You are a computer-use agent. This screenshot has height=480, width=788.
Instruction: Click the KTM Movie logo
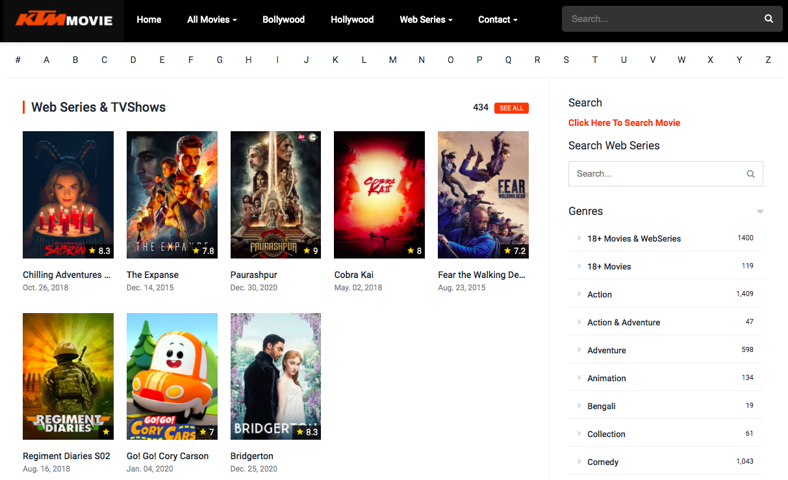(x=64, y=20)
